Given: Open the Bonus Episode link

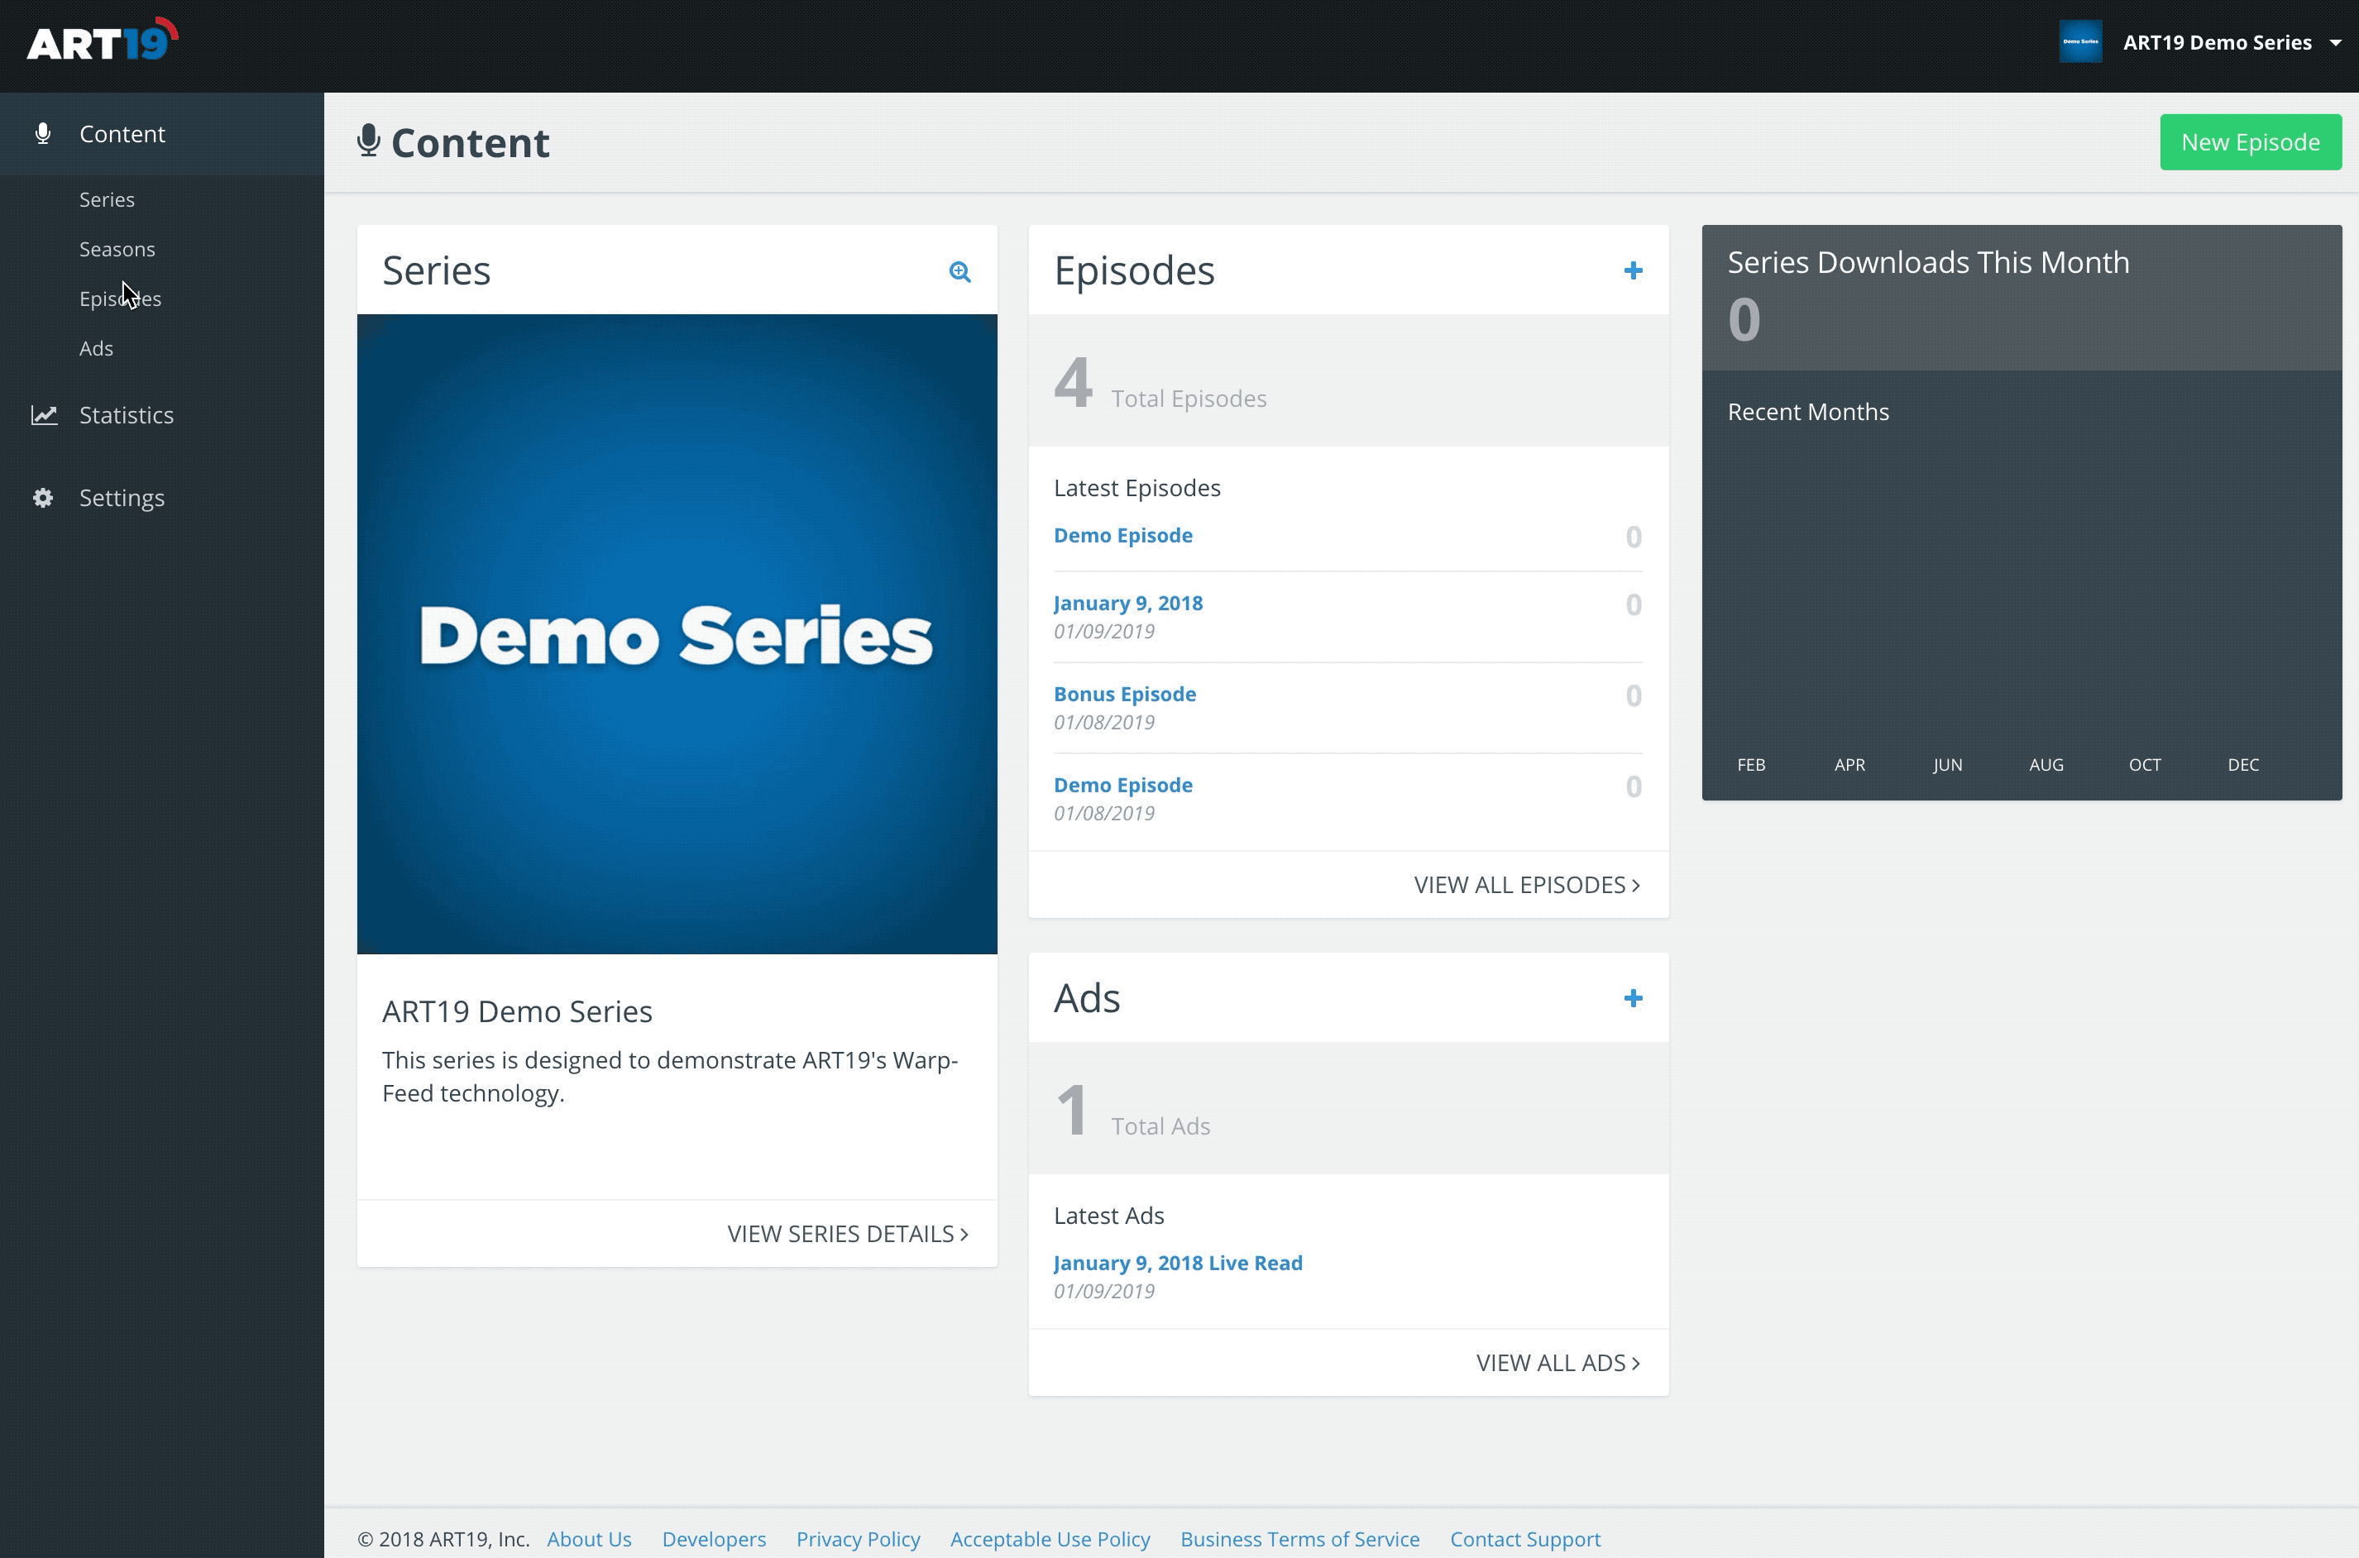Looking at the screenshot, I should point(1125,694).
